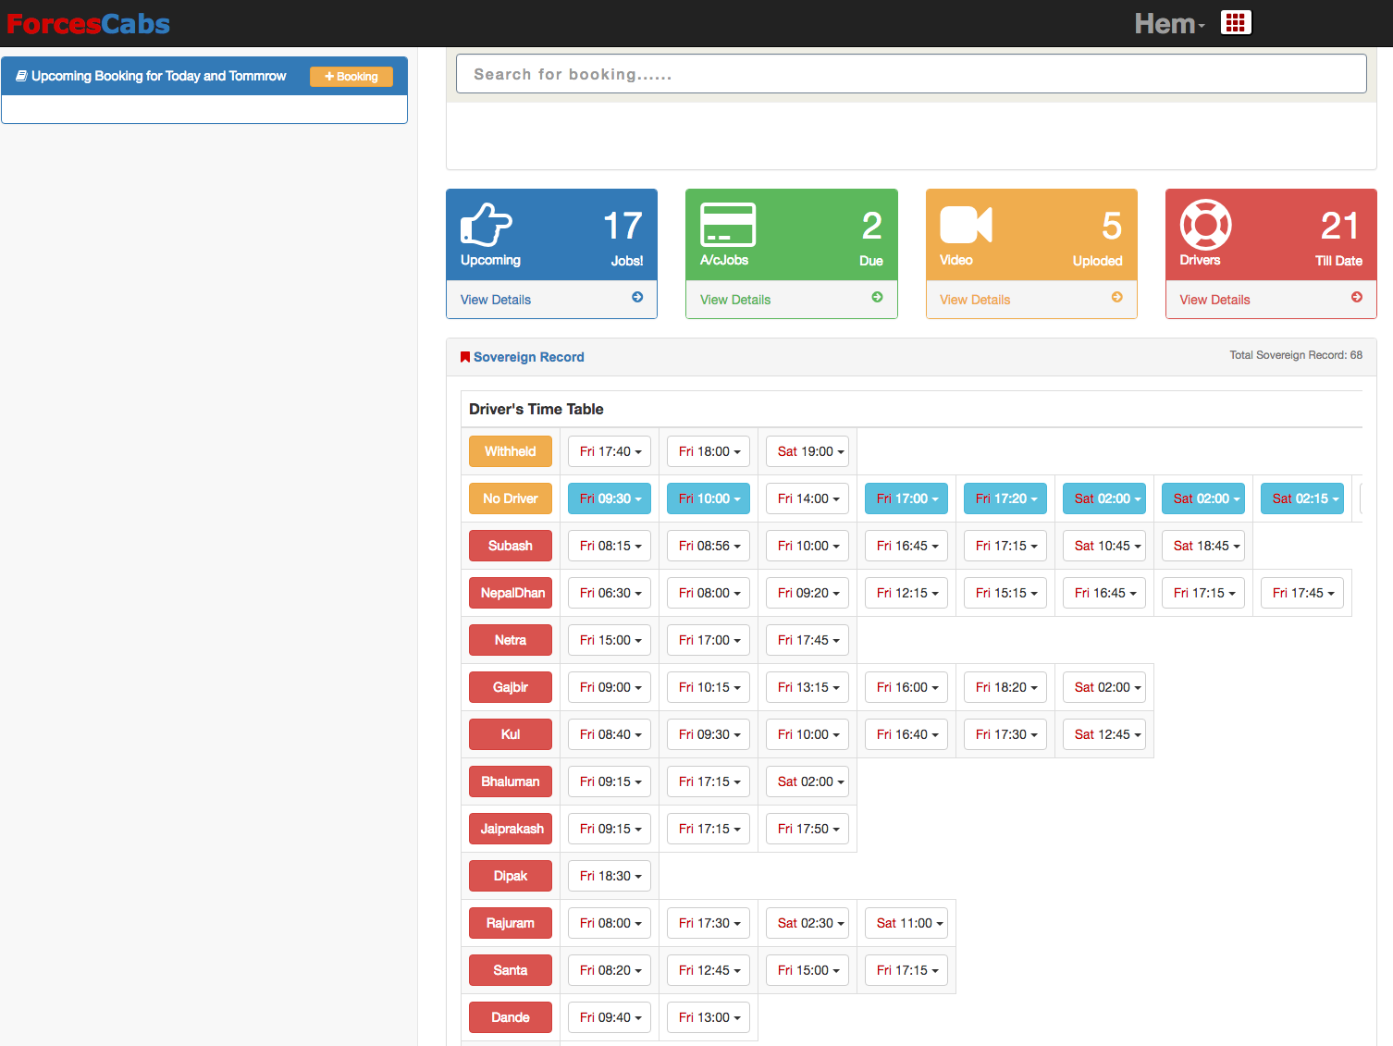Screen dimensions: 1393x1046
Task: Click the ForcesCabs logo
Action: point(88,24)
